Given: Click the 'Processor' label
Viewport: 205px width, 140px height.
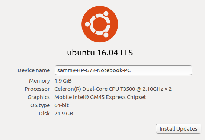Looking at the screenshot, I should click(37, 89).
